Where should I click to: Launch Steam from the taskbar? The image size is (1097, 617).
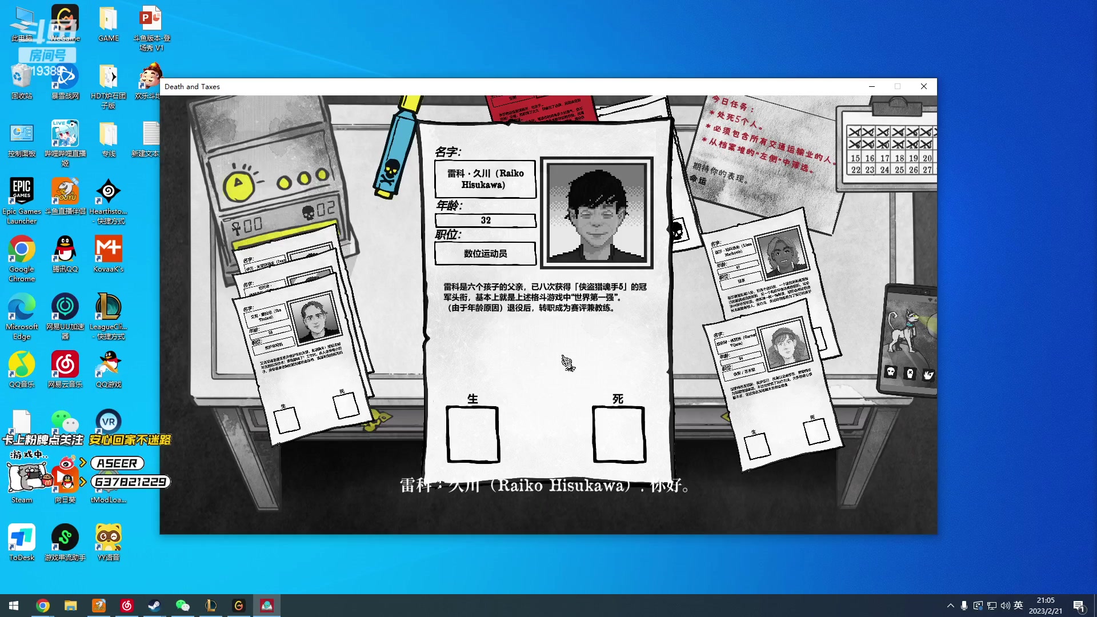[x=154, y=606]
